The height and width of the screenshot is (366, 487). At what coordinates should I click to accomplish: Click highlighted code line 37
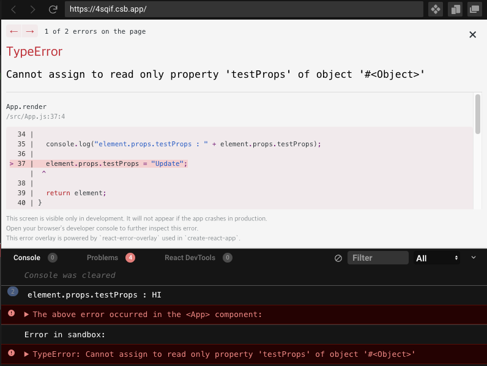(x=99, y=163)
